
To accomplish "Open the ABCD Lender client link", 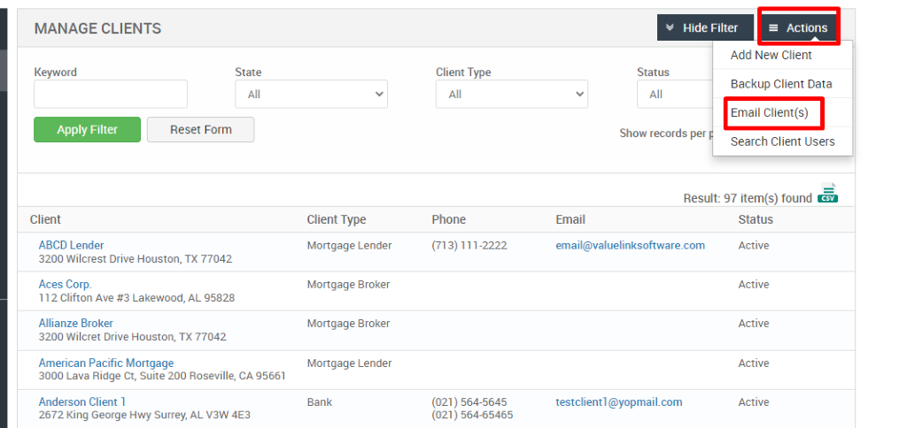I will point(71,245).
